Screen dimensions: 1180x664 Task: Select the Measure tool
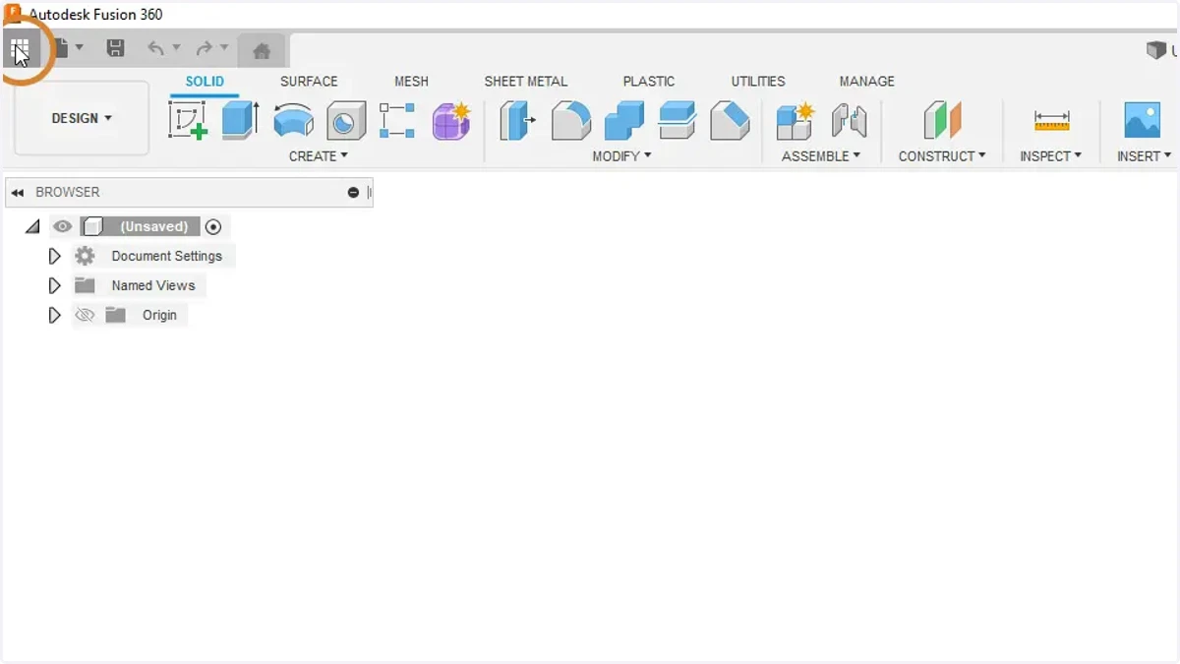tap(1051, 121)
